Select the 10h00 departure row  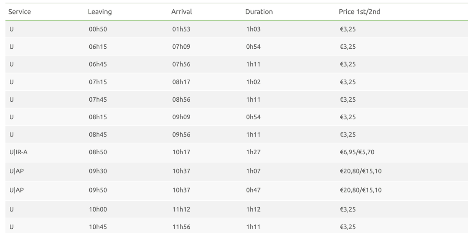pyautogui.click(x=237, y=209)
